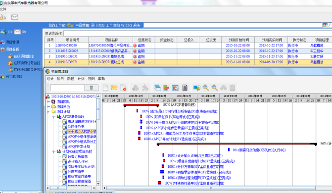Open the 文件 menu in main window

click(x=3, y=9)
